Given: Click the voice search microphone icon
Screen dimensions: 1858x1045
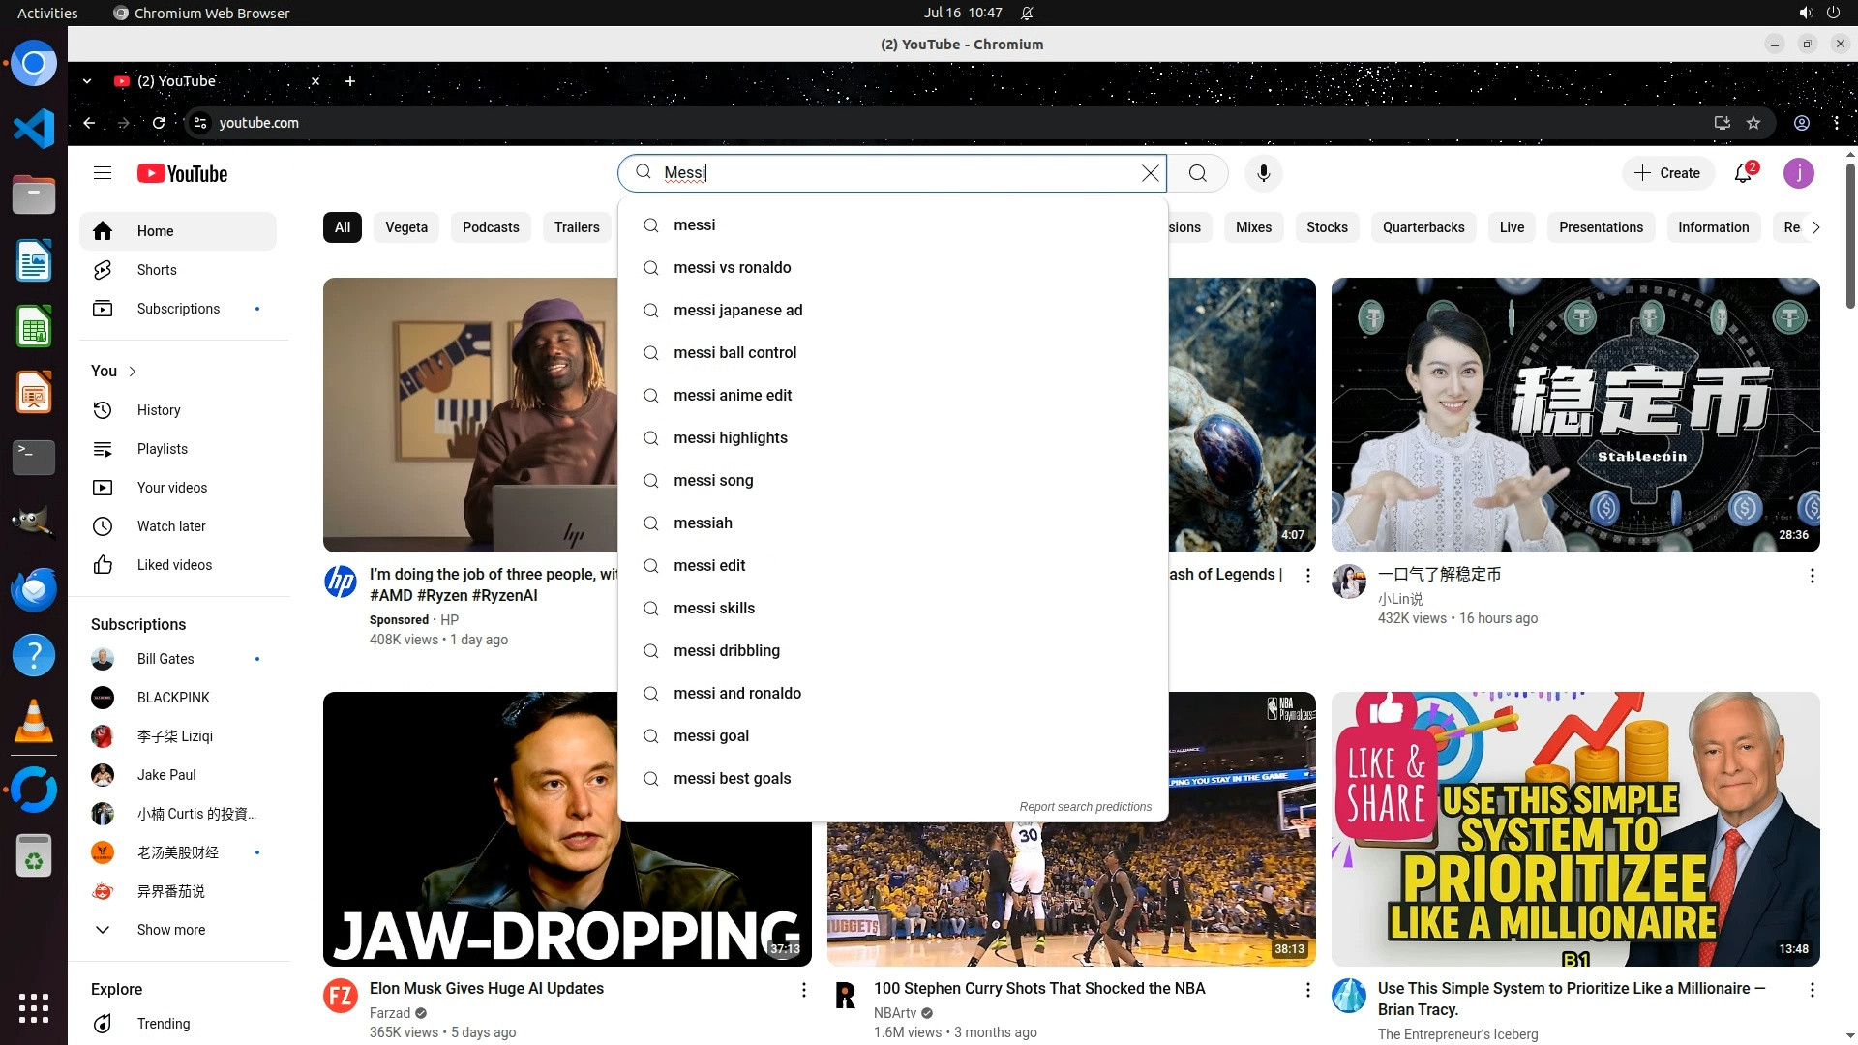Looking at the screenshot, I should [x=1263, y=173].
